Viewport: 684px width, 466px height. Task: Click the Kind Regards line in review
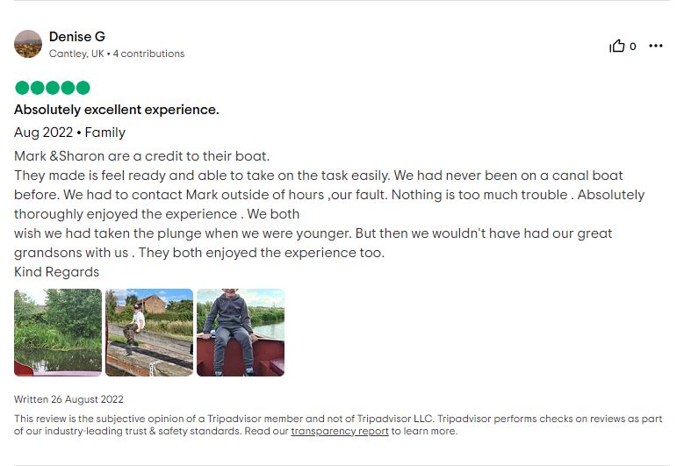click(x=57, y=272)
